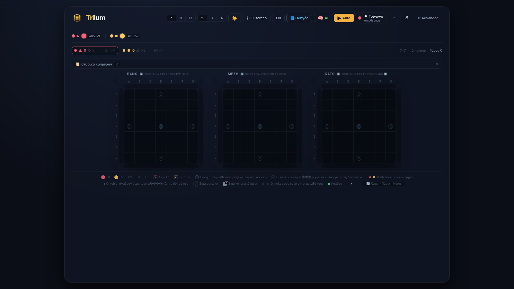The width and height of the screenshot is (514, 289).
Task: Click the 7×7 board size label
Action: click(403, 51)
